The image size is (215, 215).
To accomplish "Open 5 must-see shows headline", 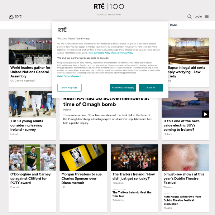I will click(184, 178).
